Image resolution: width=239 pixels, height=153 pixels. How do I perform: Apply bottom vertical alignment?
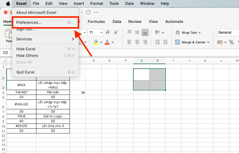click(145, 33)
